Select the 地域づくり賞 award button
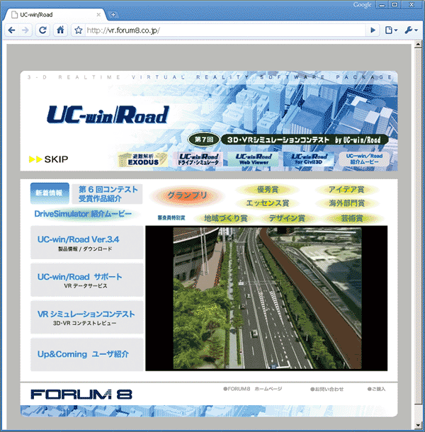 click(x=225, y=219)
